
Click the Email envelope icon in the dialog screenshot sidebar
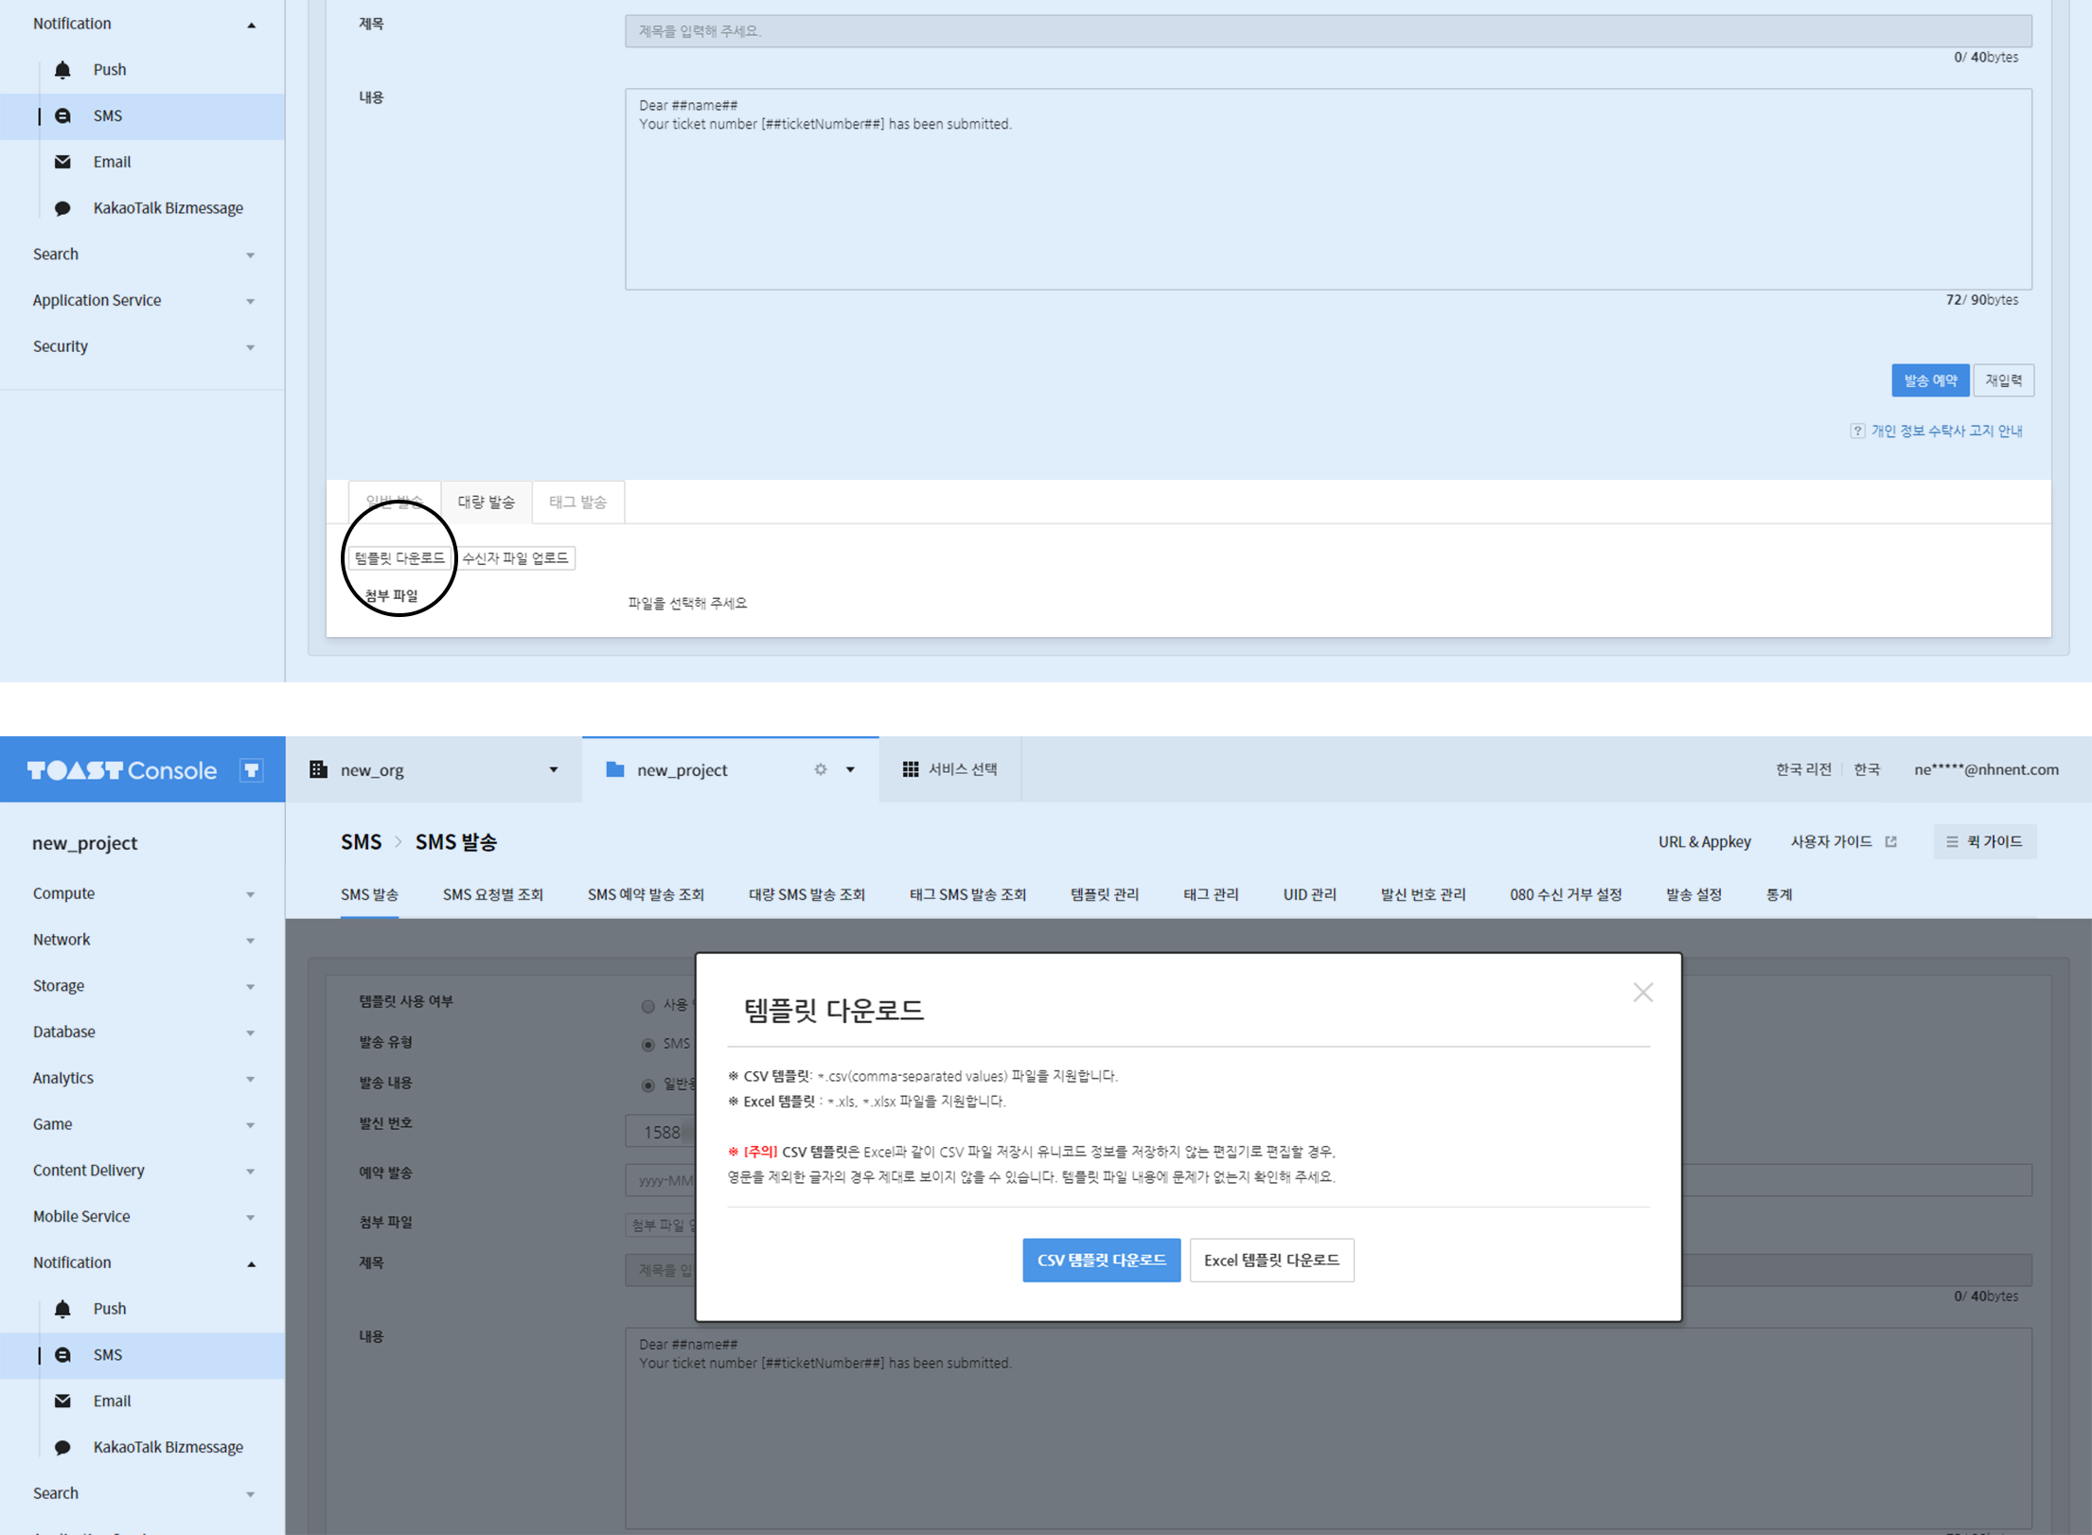coord(62,1401)
